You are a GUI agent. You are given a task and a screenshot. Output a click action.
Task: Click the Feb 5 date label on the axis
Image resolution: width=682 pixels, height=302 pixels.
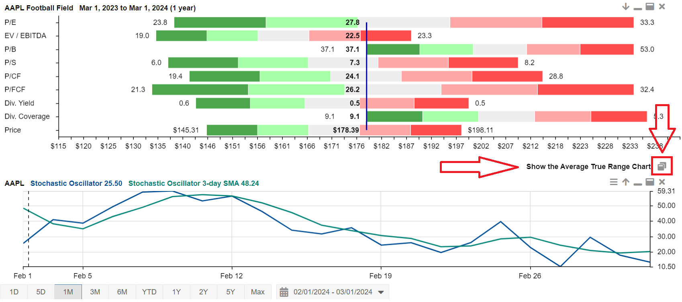[x=83, y=276]
